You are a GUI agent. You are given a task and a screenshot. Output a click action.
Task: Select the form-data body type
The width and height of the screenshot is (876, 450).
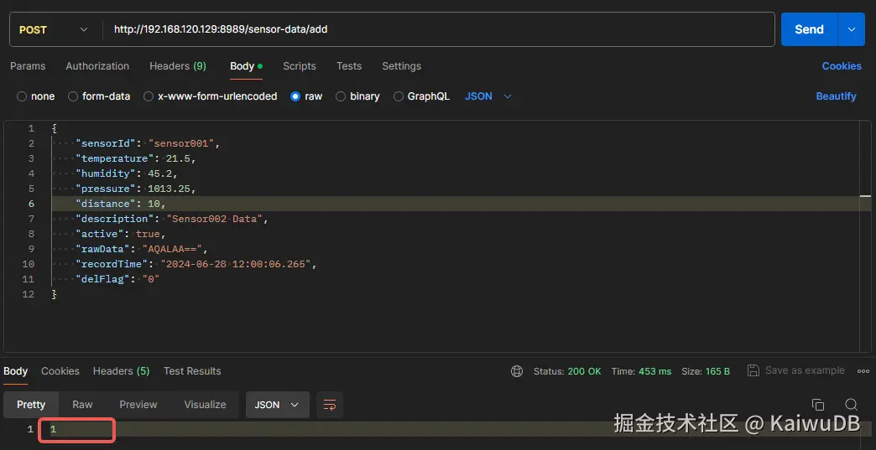tap(99, 96)
